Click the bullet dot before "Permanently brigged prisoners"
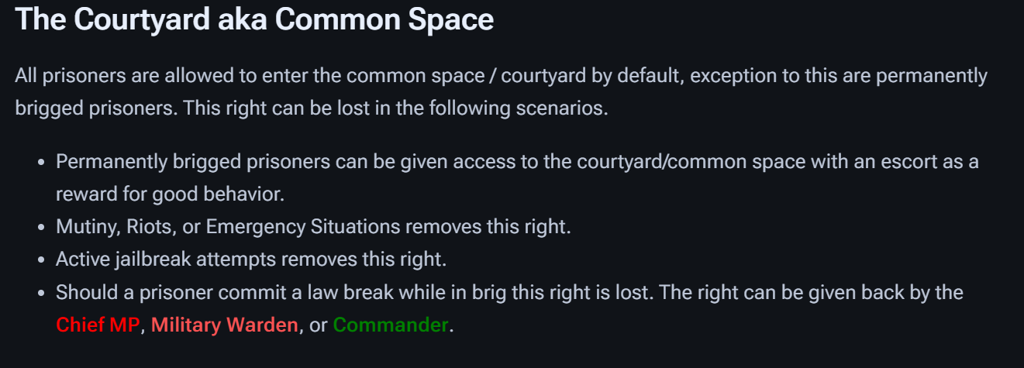The width and height of the screenshot is (1024, 368). coord(42,163)
